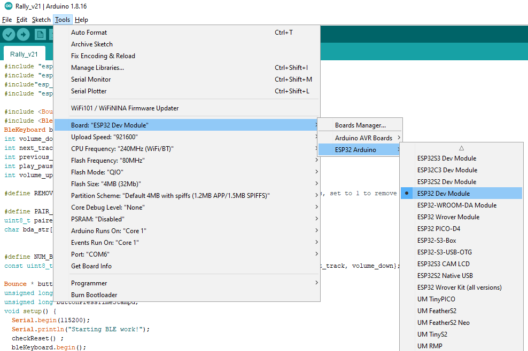
Task: Select the UM FeatherS2 board entry
Action: pos(461,310)
